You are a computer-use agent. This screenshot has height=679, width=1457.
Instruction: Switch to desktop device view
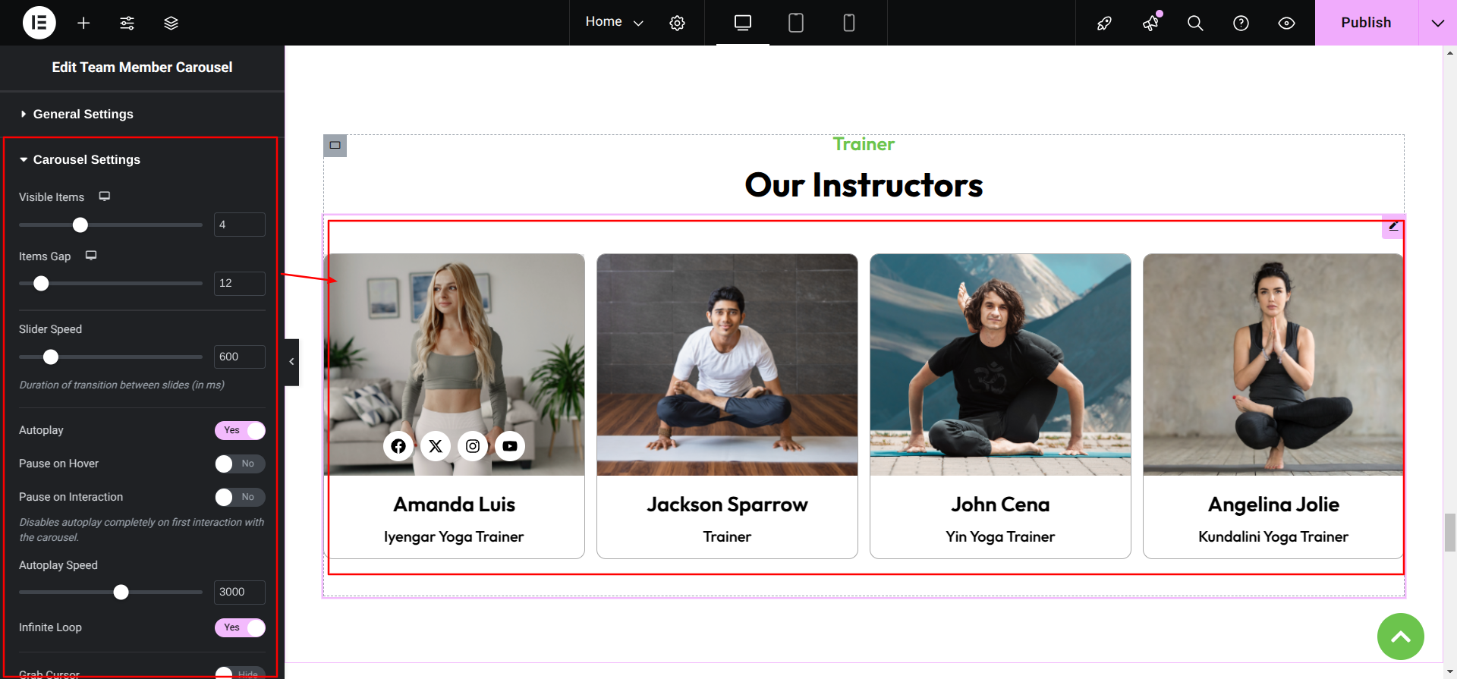coord(743,23)
